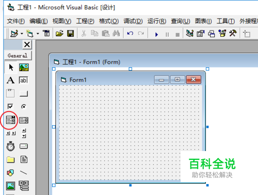This screenshot has width=258, height=195.
Task: Undo the last action
Action: [x=130, y=33]
